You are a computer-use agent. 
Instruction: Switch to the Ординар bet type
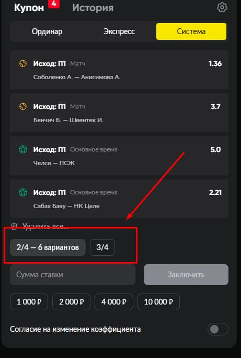tap(47, 31)
